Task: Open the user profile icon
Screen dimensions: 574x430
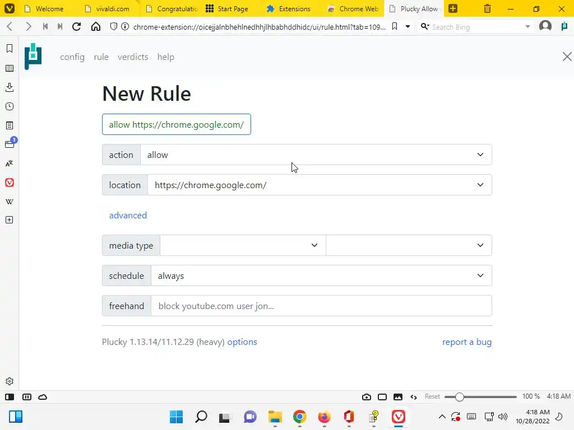Action: point(545,26)
